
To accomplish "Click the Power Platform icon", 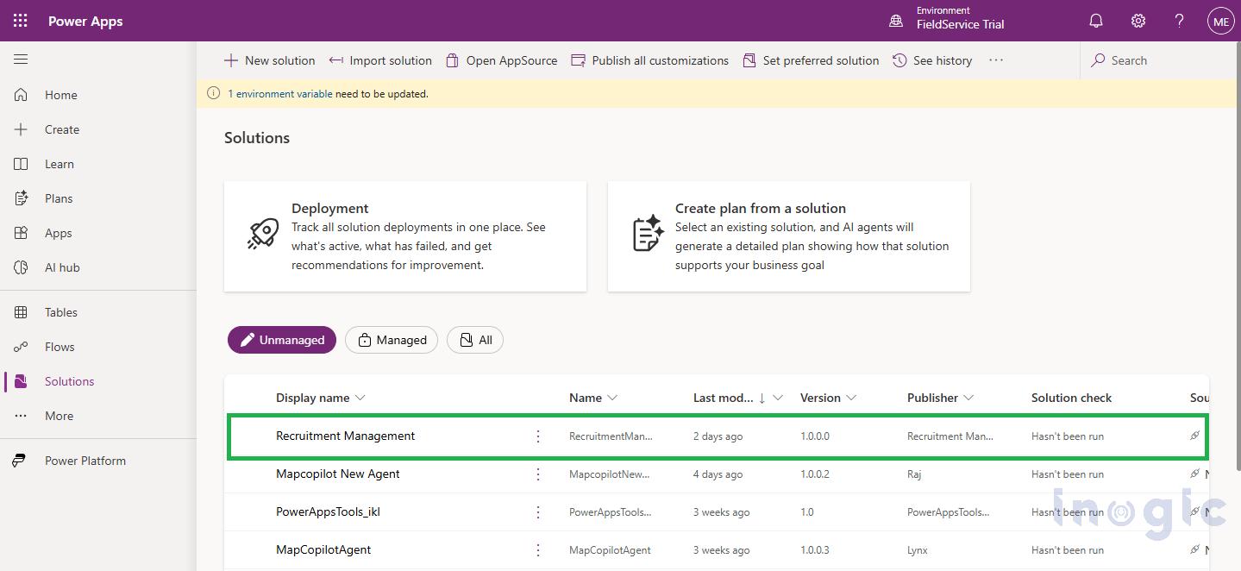I will point(19,461).
